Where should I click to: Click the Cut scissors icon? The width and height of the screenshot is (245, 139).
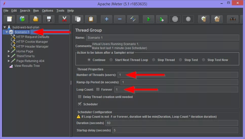tap(64, 19)
